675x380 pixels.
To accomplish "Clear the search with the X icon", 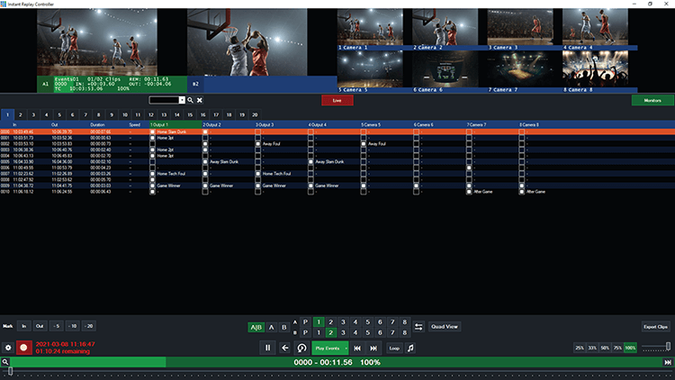I will tap(200, 100).
